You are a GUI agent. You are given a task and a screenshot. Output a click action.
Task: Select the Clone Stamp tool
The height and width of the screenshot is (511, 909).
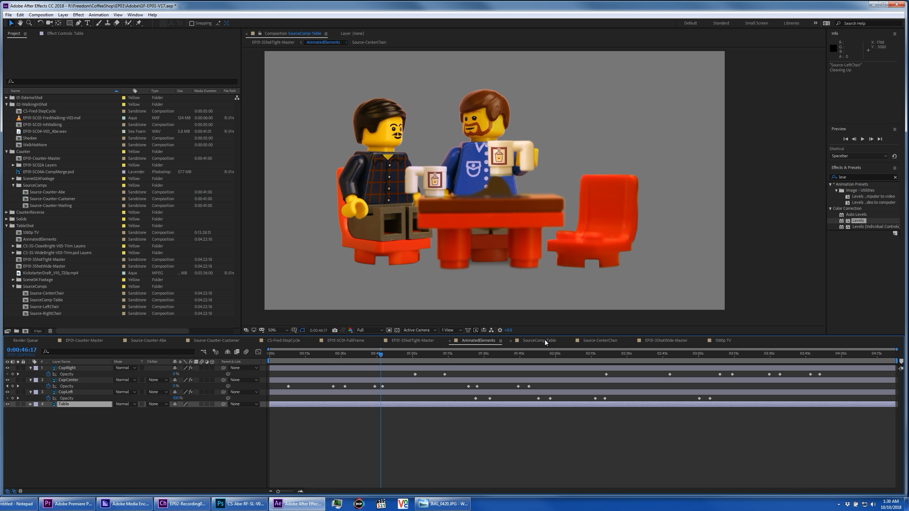click(x=107, y=23)
